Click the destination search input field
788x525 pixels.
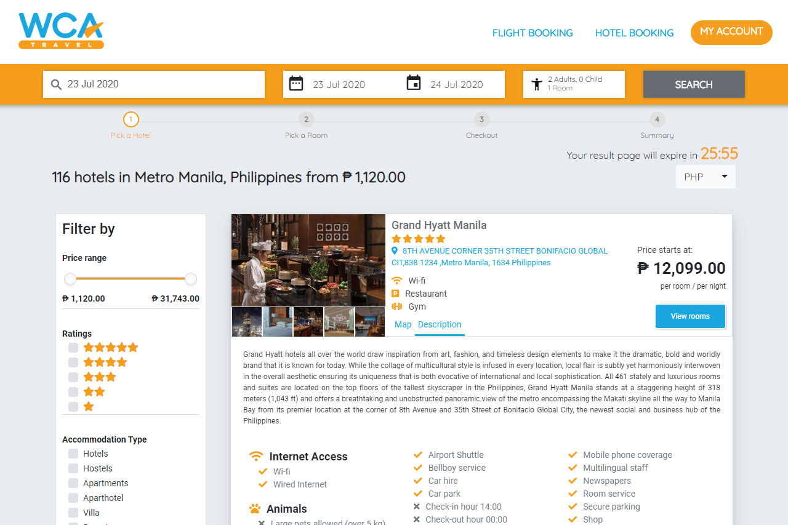[x=154, y=84]
